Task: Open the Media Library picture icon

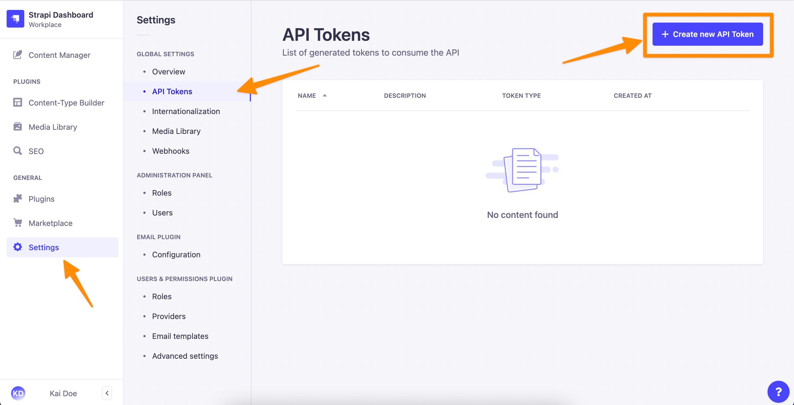Action: click(x=18, y=127)
